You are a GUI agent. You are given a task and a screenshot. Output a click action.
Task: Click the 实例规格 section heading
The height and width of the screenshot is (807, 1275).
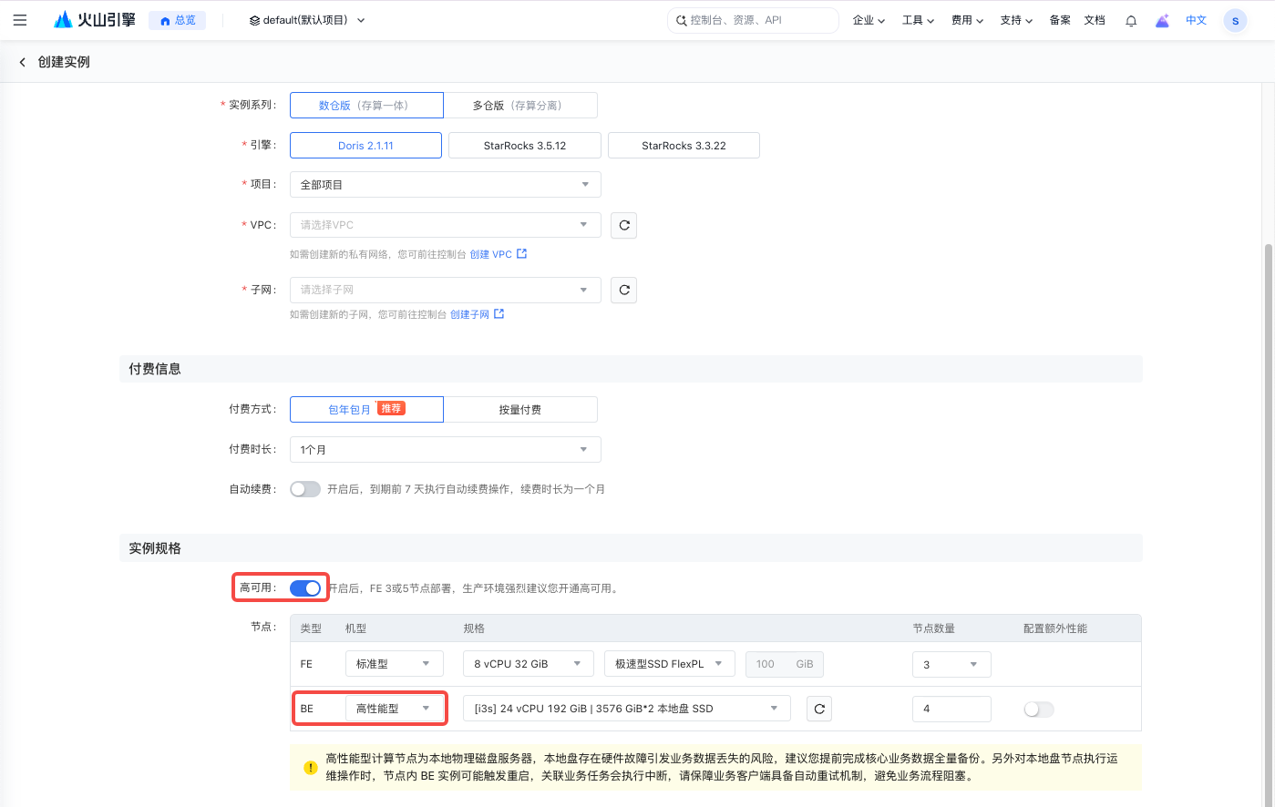[155, 548]
